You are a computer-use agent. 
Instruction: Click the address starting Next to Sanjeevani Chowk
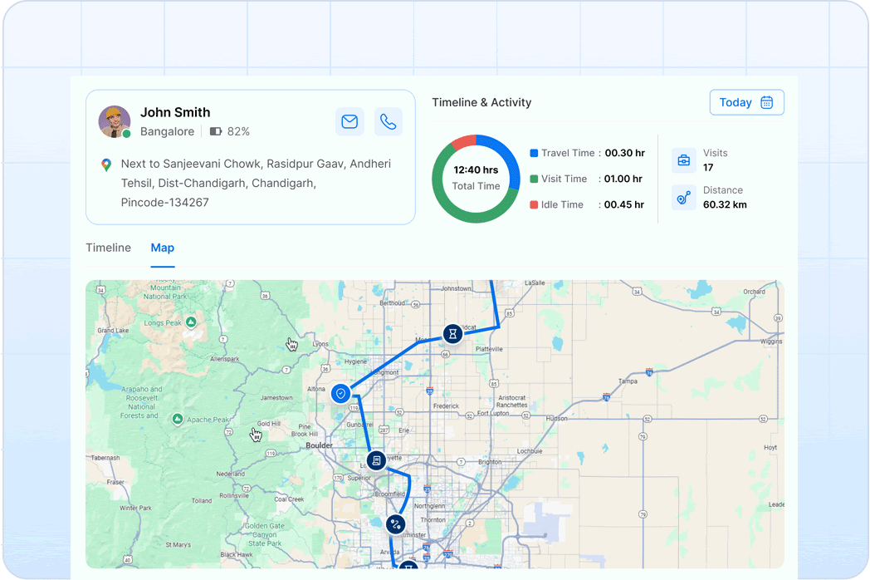point(256,184)
